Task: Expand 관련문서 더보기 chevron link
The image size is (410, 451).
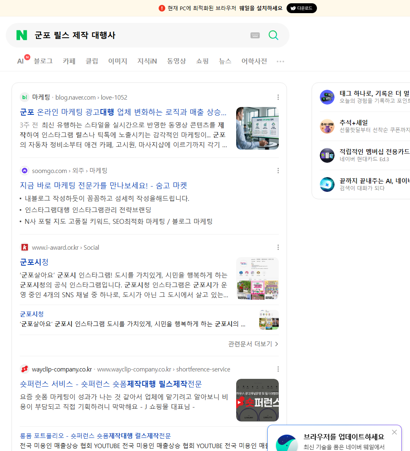Action: coord(253,344)
